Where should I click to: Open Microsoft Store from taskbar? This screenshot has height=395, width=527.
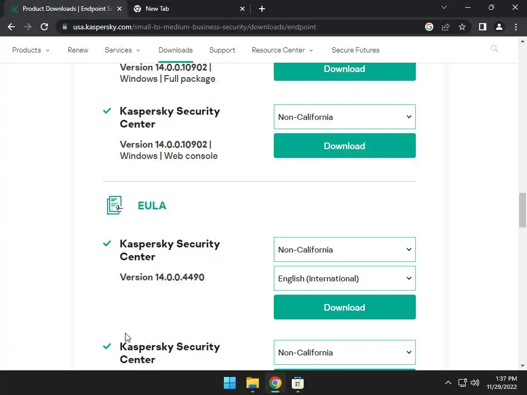tap(297, 383)
